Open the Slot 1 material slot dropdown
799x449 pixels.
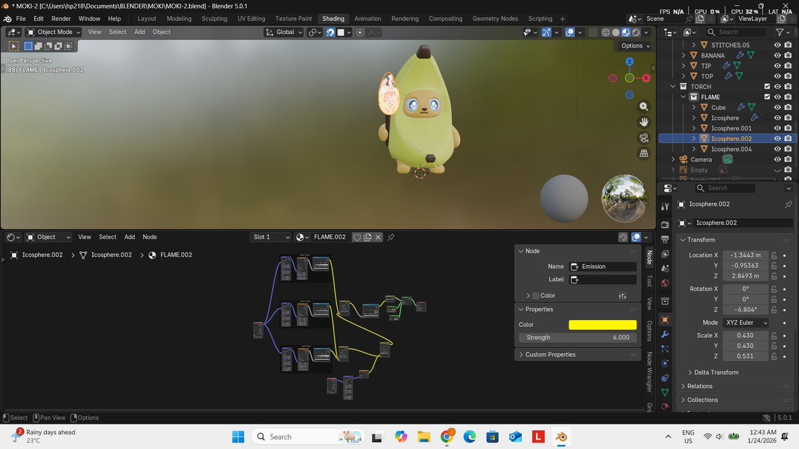pyautogui.click(x=270, y=237)
